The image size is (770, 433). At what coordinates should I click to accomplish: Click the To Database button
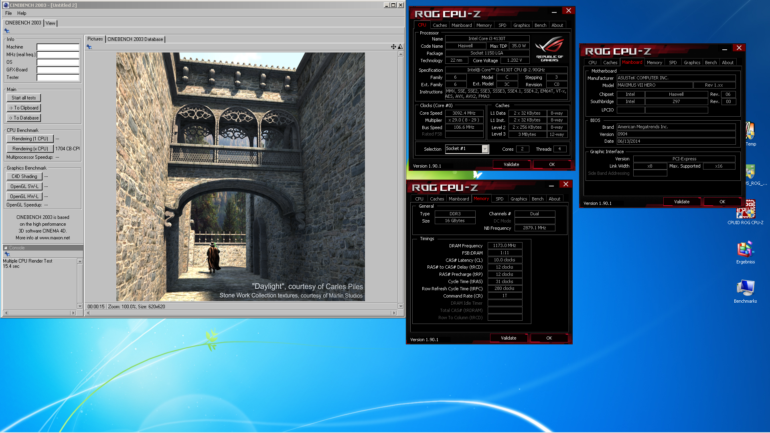(24, 118)
